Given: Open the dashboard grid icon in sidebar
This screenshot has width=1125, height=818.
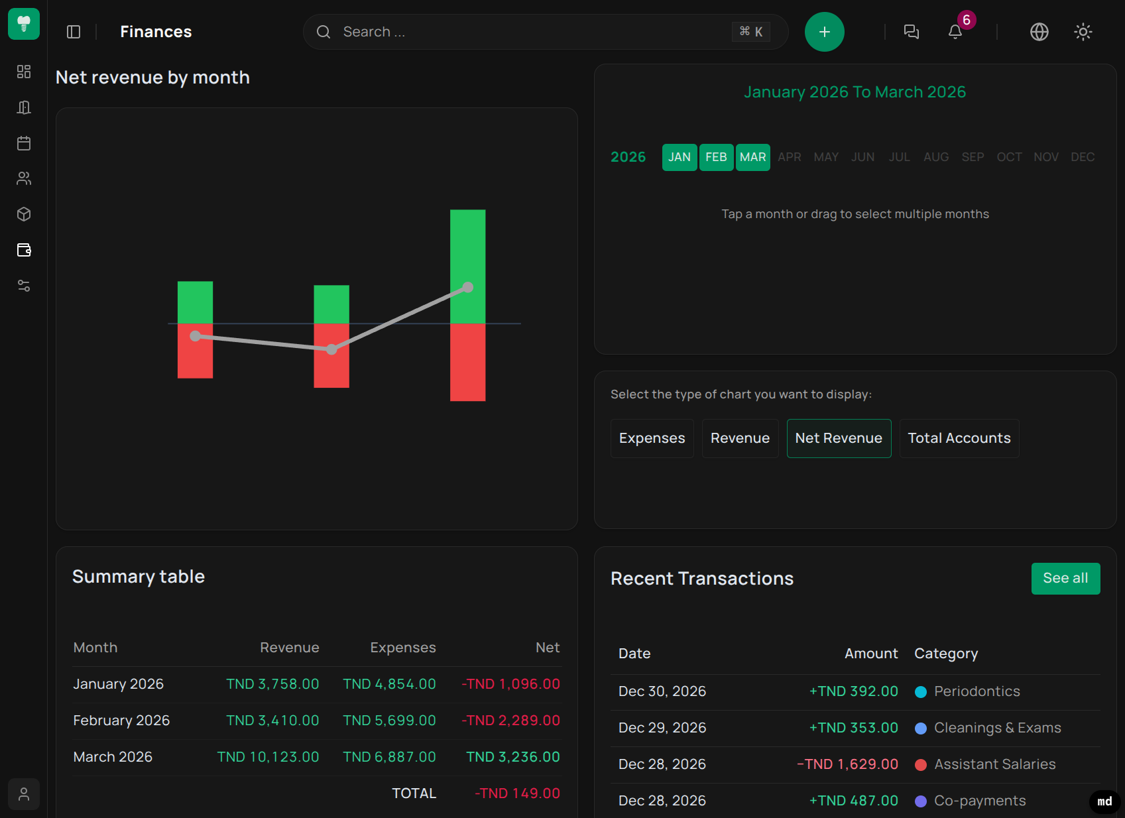Looking at the screenshot, I should (24, 72).
